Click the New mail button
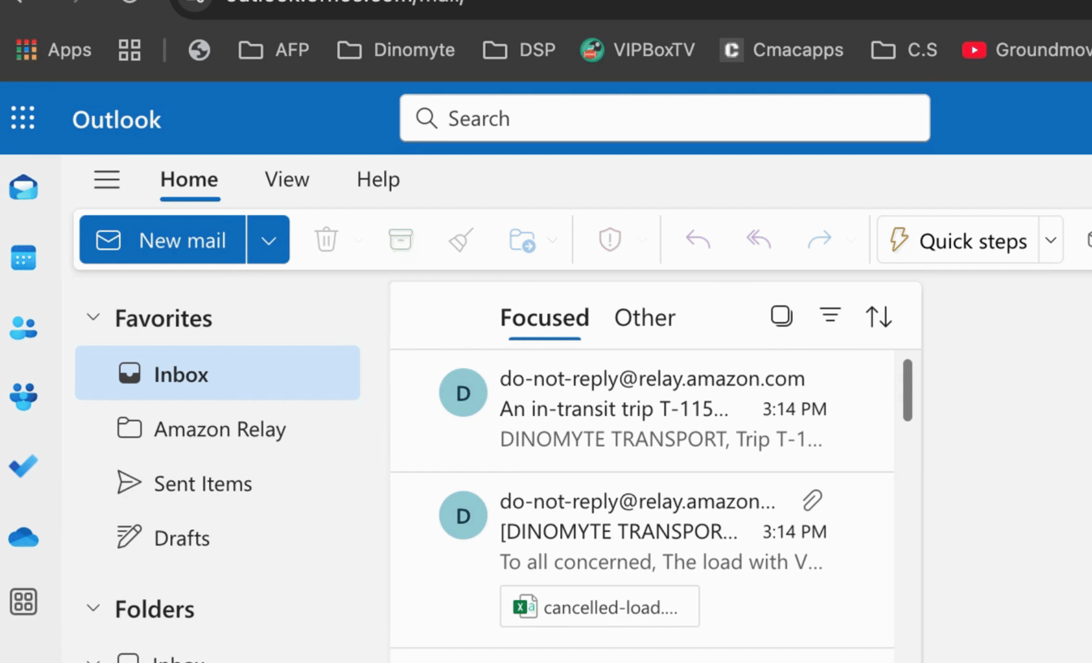The width and height of the screenshot is (1092, 663). click(163, 240)
